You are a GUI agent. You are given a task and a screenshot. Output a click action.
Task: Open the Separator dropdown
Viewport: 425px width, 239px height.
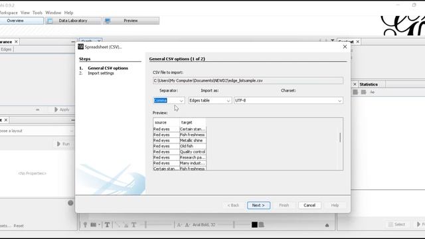coord(169,100)
